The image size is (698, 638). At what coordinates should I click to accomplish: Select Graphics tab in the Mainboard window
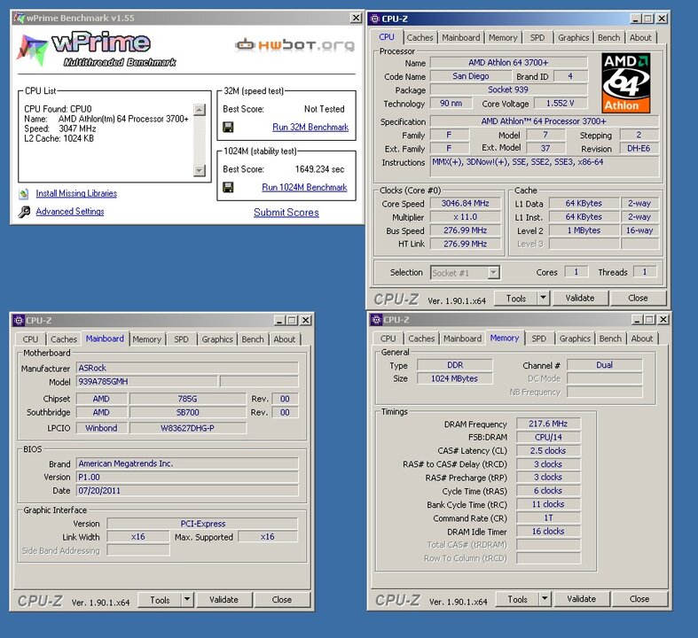tap(217, 339)
